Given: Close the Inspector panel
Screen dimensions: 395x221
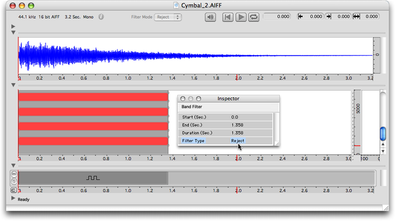Looking at the screenshot, I should coord(183,98).
